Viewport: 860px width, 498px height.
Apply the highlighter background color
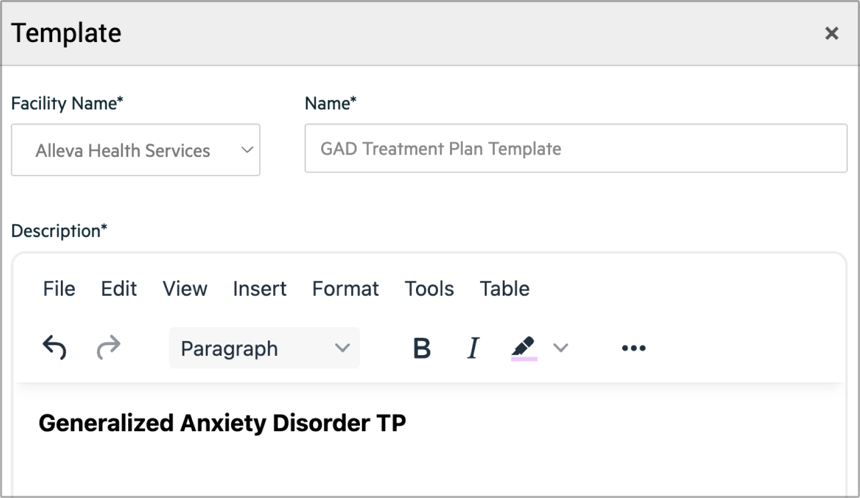[x=523, y=348]
